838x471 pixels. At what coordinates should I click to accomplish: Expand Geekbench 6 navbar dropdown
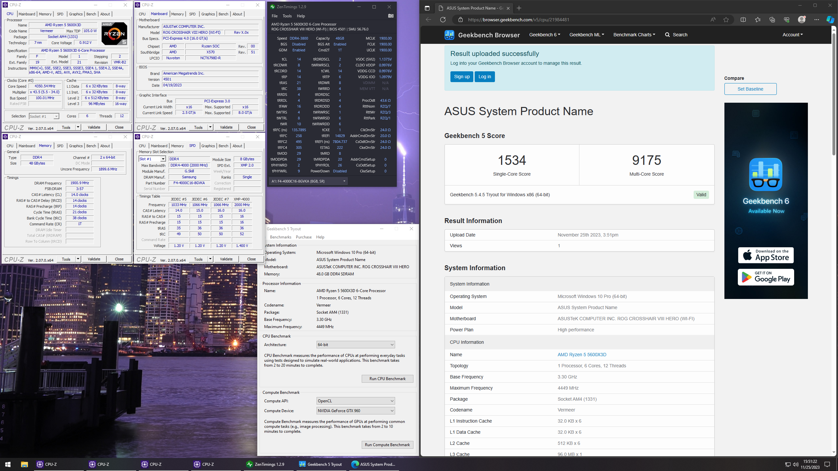545,35
